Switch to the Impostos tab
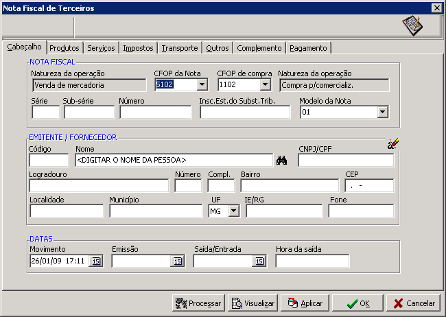The height and width of the screenshot is (317, 446). pos(138,48)
